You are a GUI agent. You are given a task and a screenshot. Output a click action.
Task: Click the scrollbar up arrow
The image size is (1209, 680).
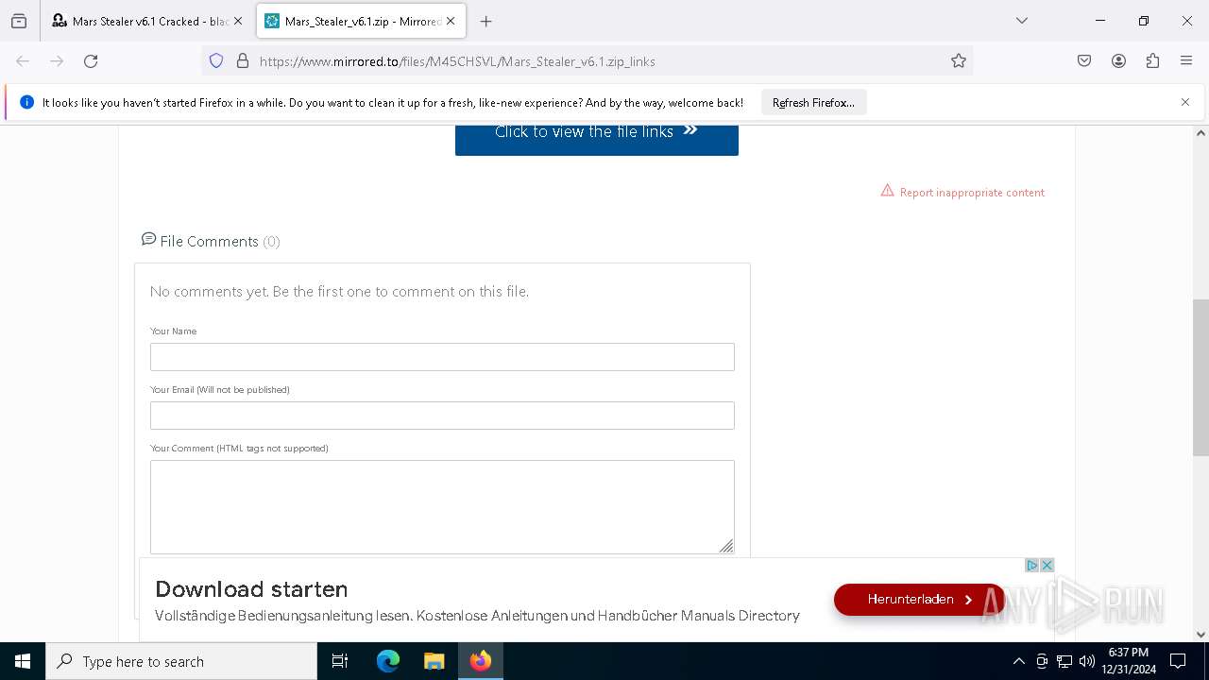pyautogui.click(x=1200, y=133)
